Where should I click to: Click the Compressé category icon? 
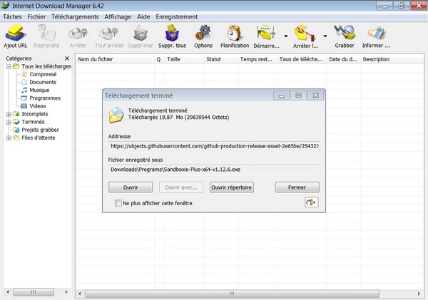point(24,74)
